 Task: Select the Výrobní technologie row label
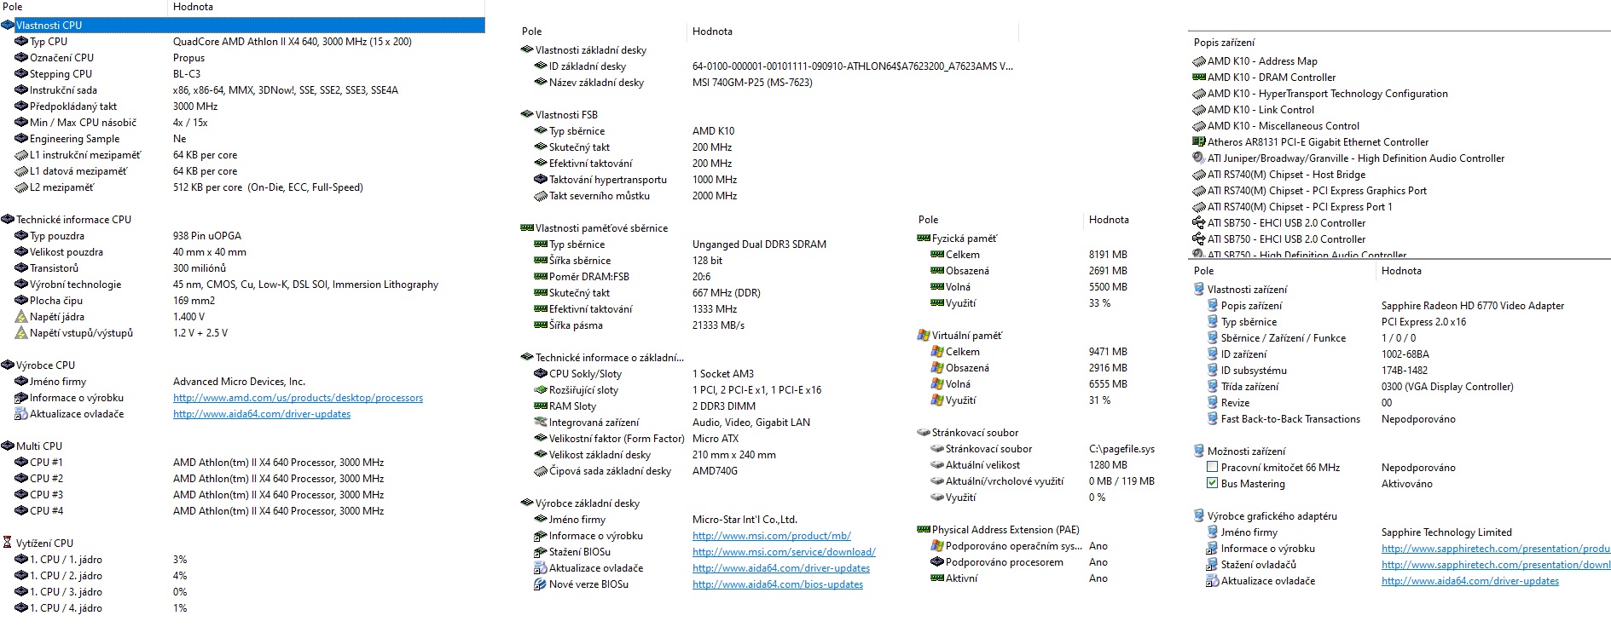pos(75,285)
